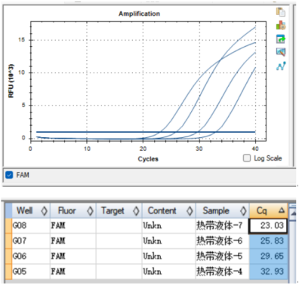The image size is (299, 285).
Task: Select well cell G06
Action: tap(31, 256)
